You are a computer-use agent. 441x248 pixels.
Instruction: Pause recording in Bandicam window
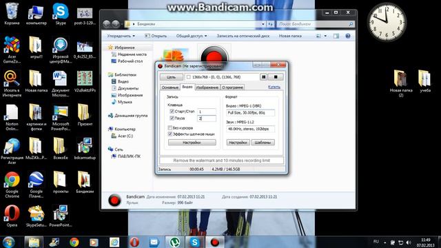tap(263, 76)
